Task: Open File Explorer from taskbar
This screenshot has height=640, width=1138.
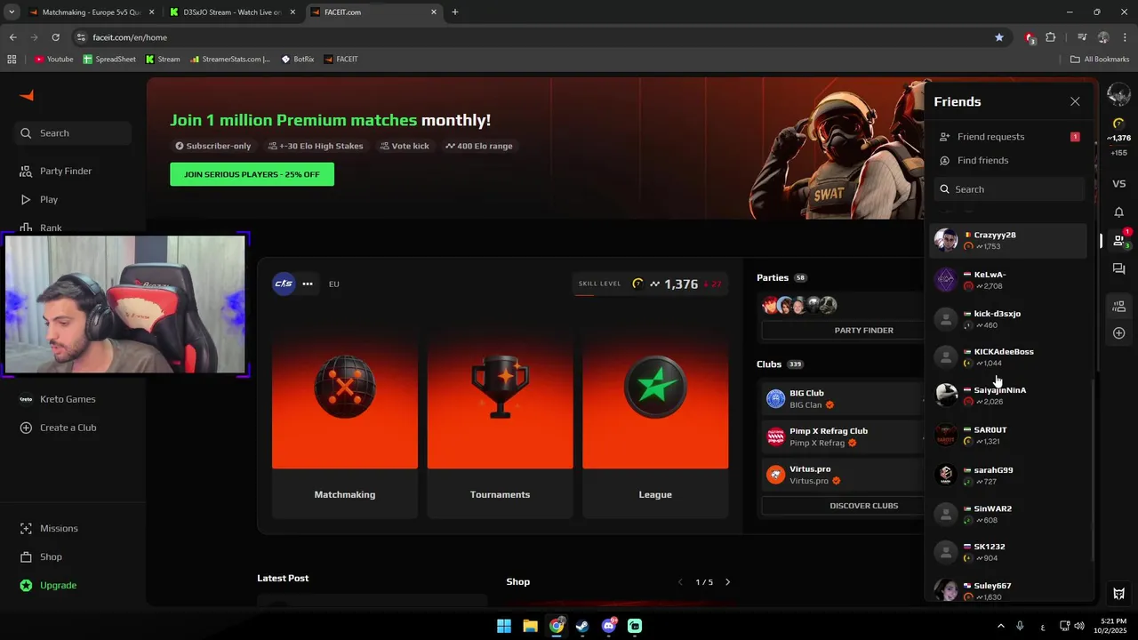Action: [x=530, y=626]
